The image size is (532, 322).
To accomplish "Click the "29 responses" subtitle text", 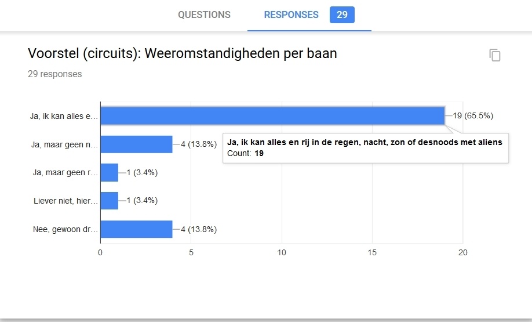I will pos(55,74).
